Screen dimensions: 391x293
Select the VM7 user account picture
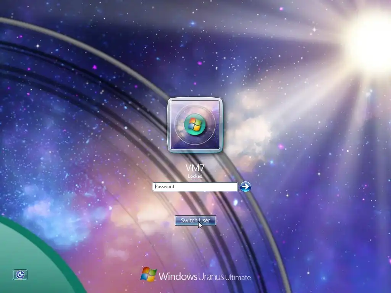[195, 125]
